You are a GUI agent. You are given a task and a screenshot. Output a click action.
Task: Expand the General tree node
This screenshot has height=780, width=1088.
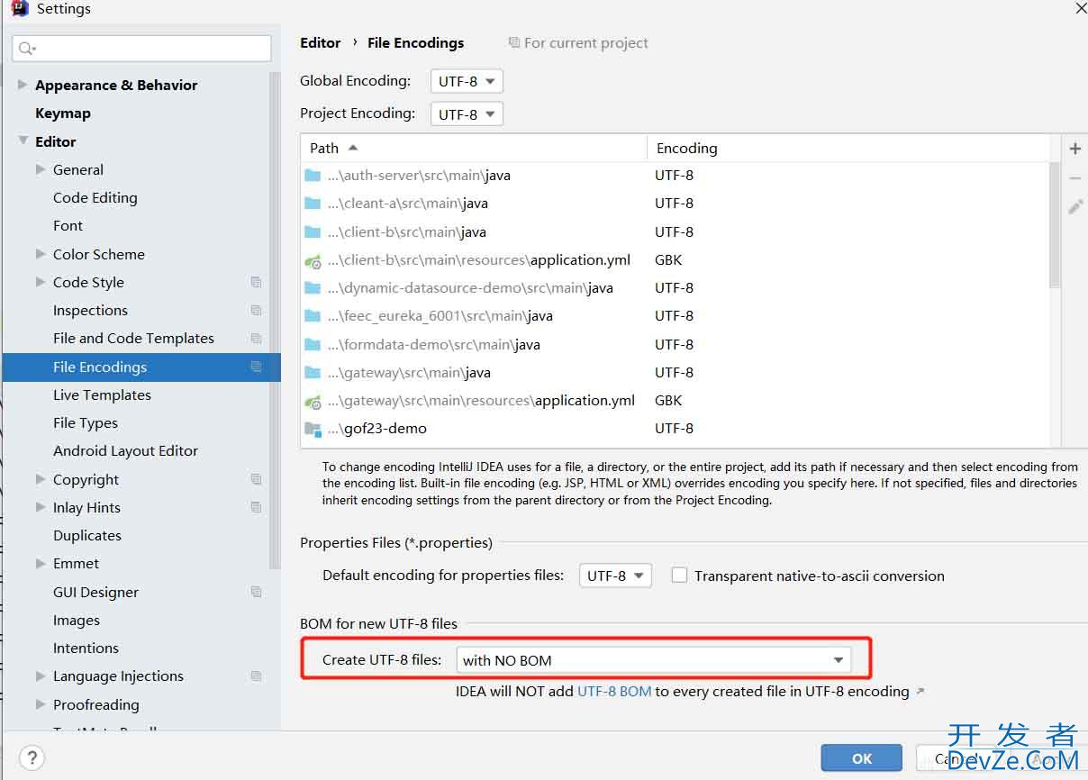pos(41,169)
